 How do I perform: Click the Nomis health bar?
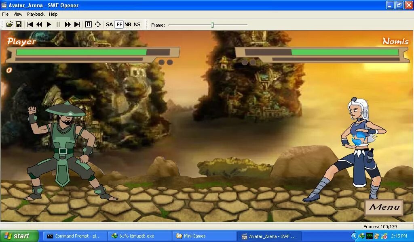point(322,52)
